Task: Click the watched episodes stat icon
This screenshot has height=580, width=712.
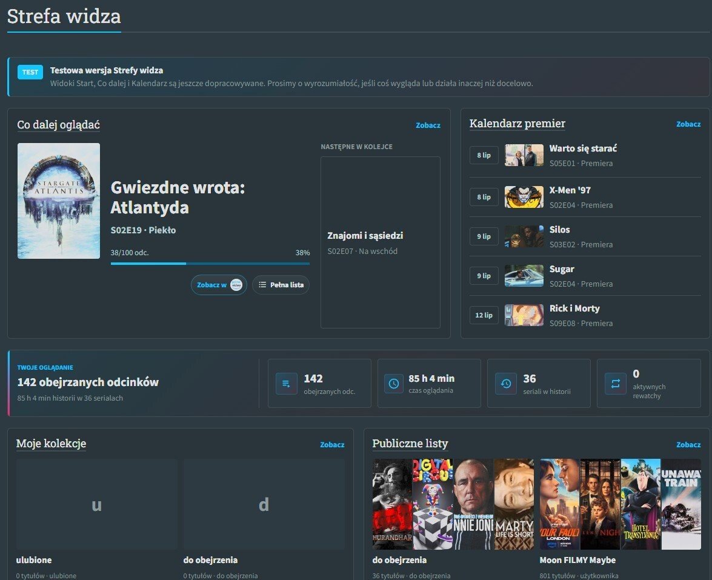Action: 286,384
